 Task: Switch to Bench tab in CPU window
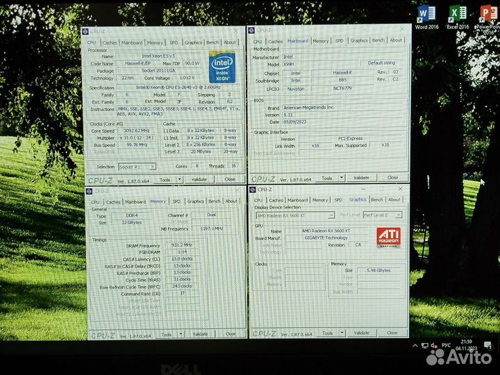pos(212,42)
